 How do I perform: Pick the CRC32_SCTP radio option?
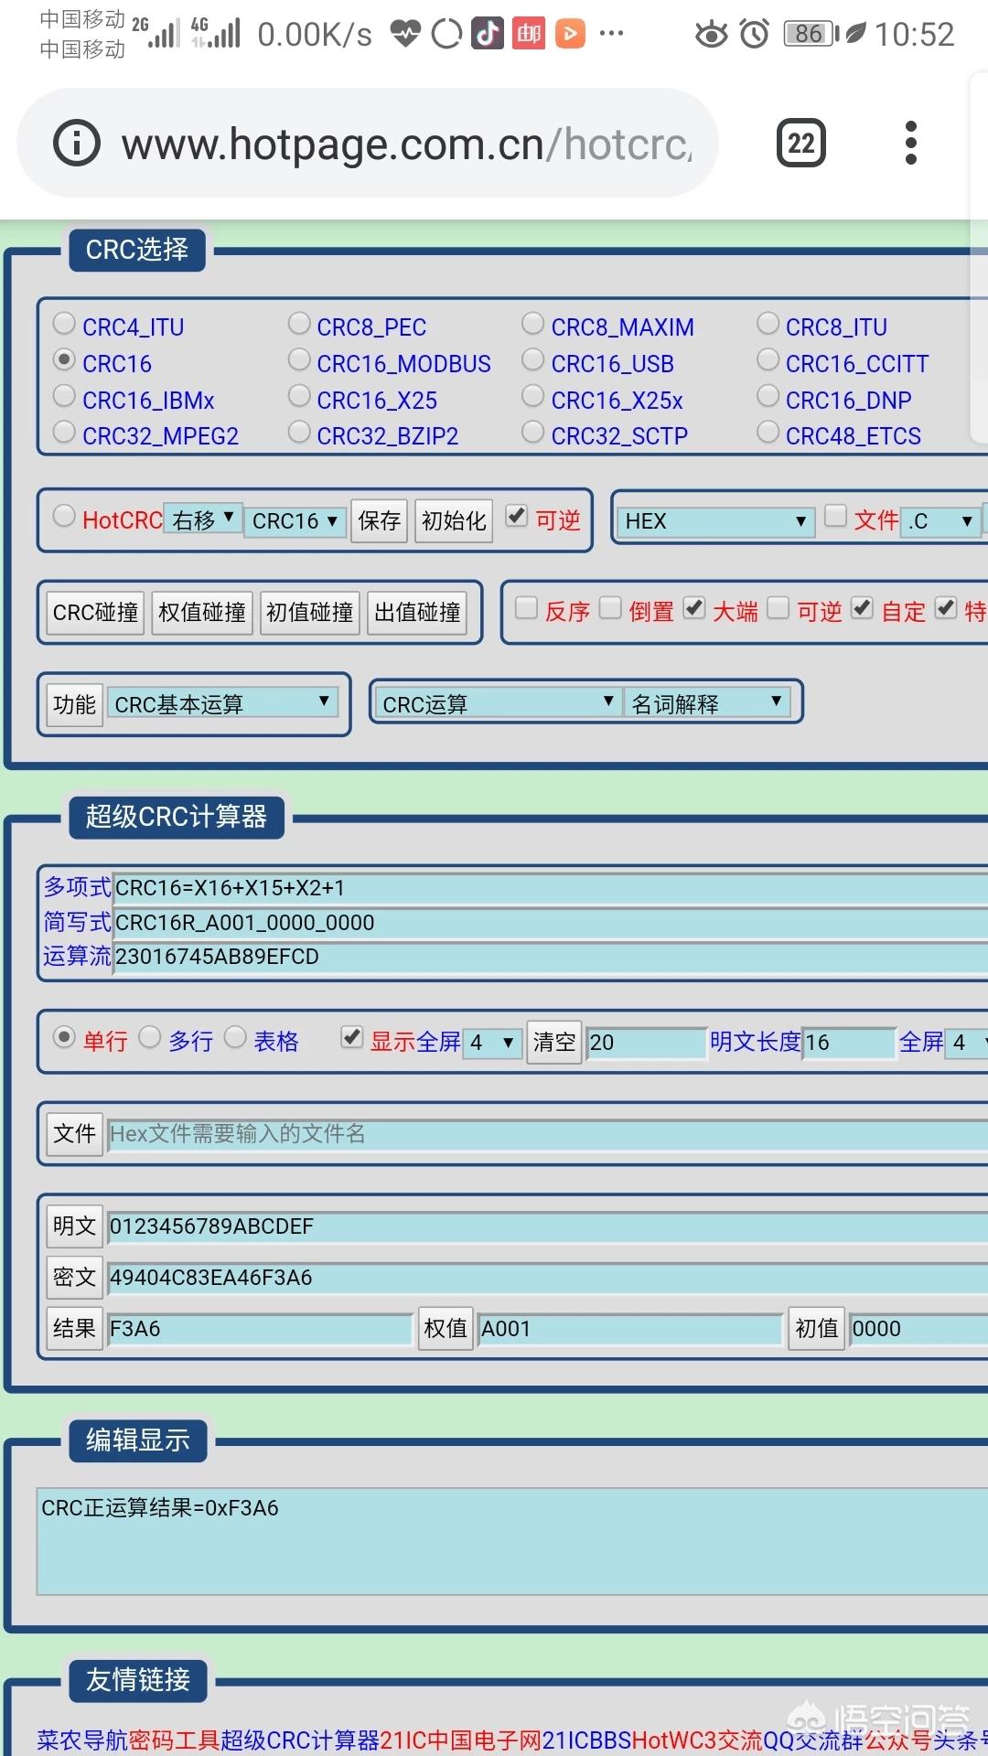click(x=533, y=432)
